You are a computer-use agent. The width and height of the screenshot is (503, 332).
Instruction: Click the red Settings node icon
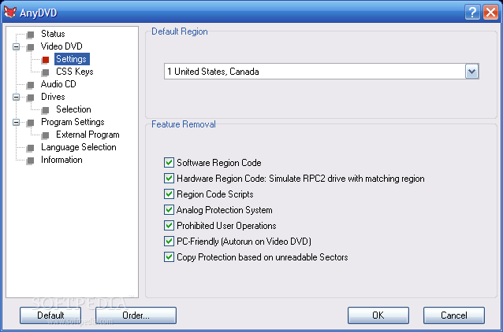[46, 59]
